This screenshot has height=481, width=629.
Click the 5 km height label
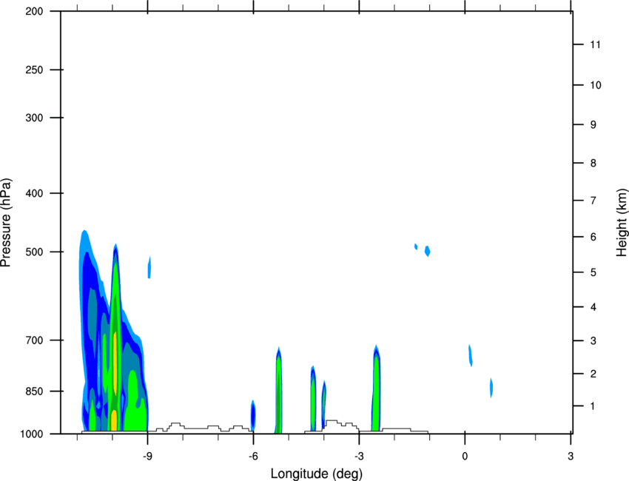(x=593, y=272)
